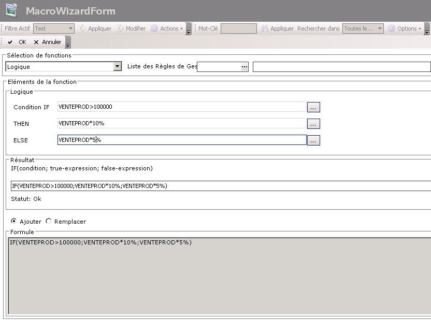Image resolution: width=431 pixels, height=320 pixels.
Task: Click the binoculars Appliquer search icon
Action: (265, 28)
